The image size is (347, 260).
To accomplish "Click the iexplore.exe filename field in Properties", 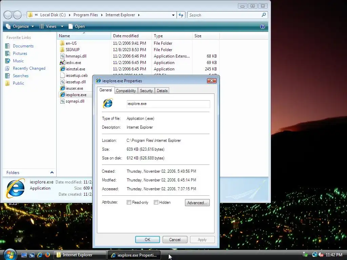I will point(168,104).
